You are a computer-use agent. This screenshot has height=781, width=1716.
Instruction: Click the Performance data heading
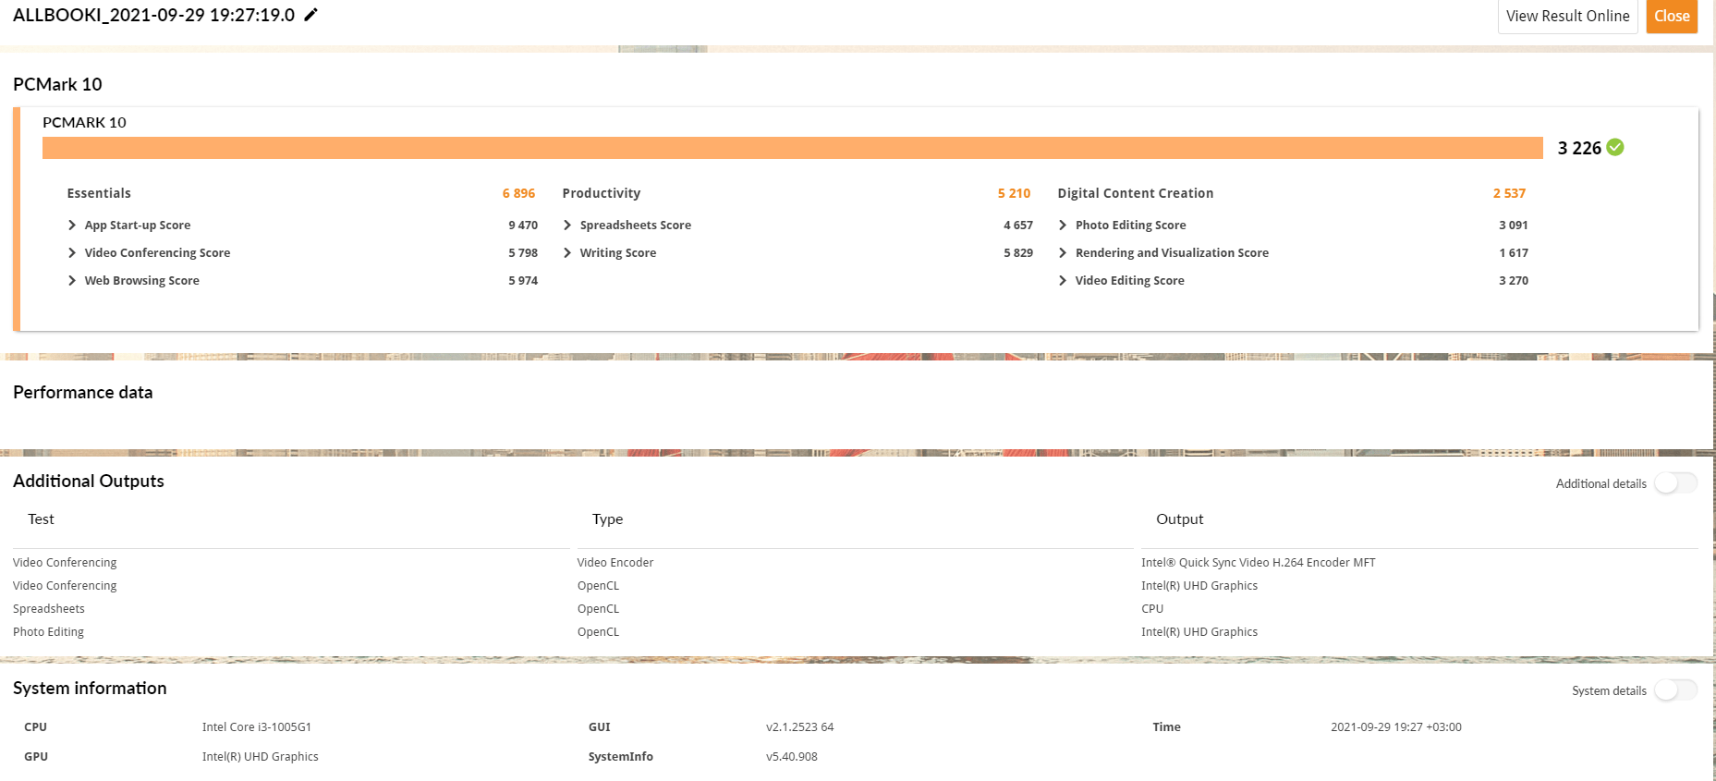[x=83, y=392]
